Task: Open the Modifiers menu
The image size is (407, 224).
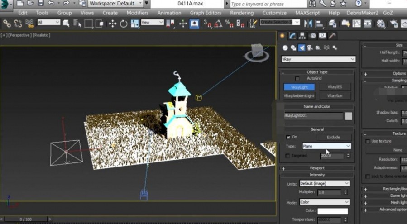Action: click(x=137, y=13)
